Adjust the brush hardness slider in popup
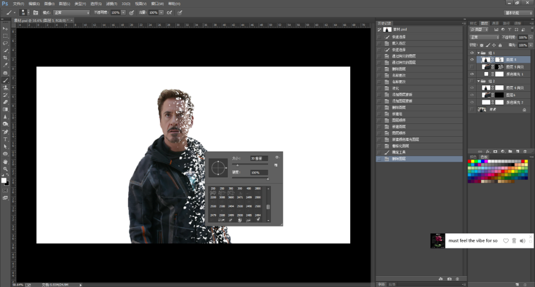 click(267, 178)
